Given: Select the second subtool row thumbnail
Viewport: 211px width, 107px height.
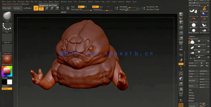Looking at the screenshot, I should (x=192, y=48).
